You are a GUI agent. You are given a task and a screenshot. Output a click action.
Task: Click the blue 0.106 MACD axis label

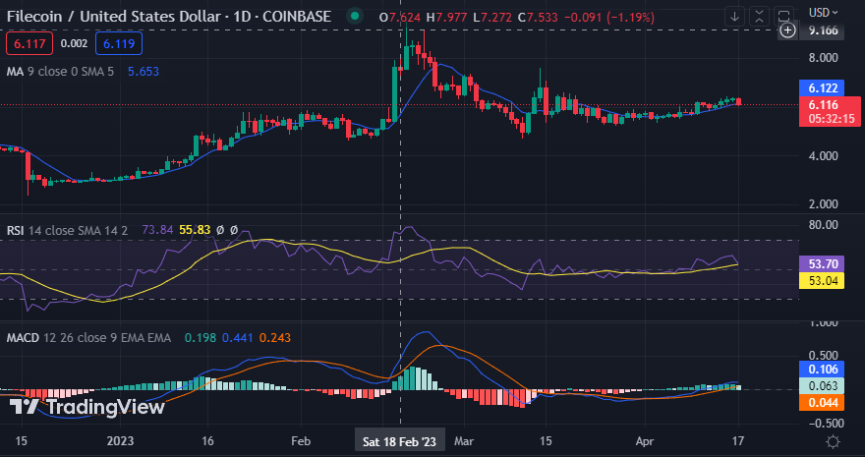[x=823, y=369]
